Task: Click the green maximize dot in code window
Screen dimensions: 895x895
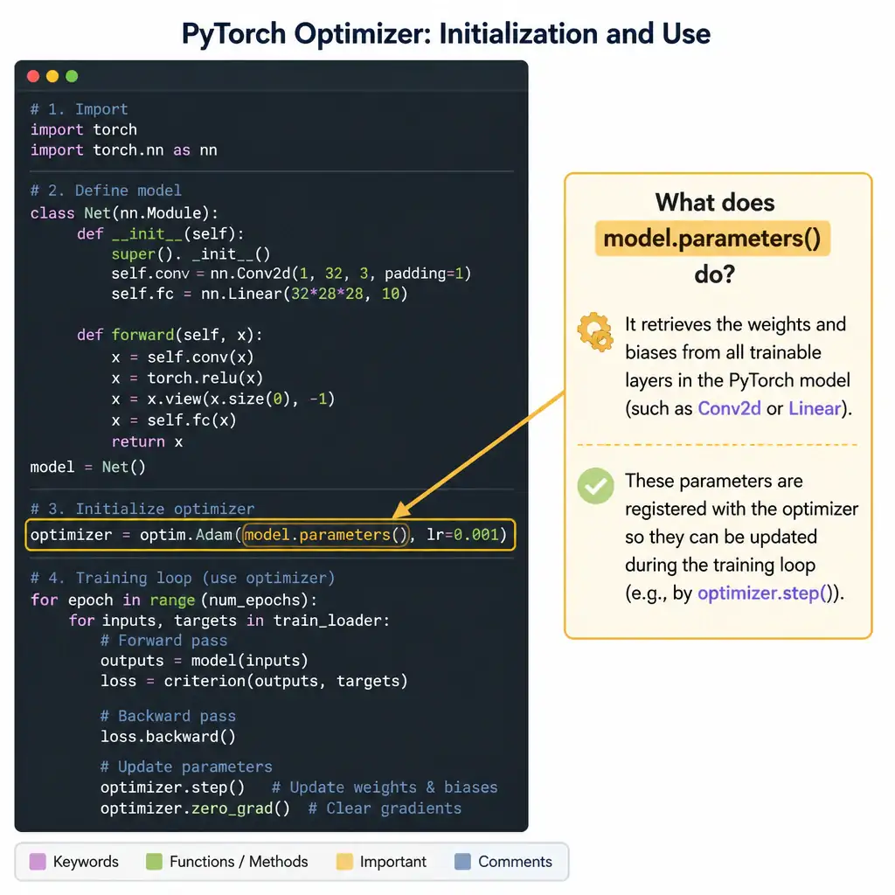Action: (72, 76)
